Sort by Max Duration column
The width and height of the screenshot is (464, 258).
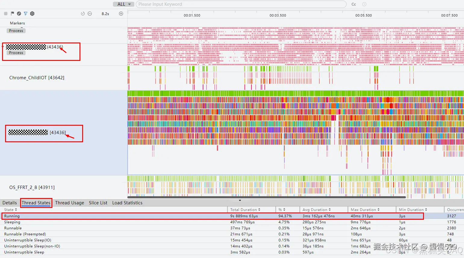pos(365,210)
